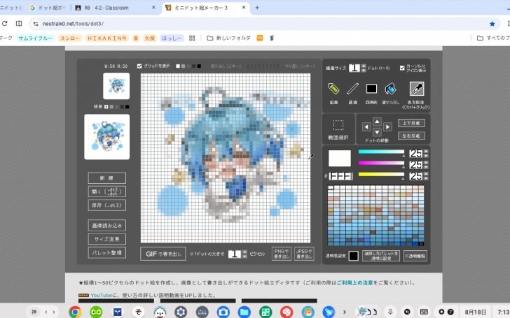Select the paint bucket fill (塗りつぶし) tool
Viewport: 510px width, 318px height.
[390, 89]
